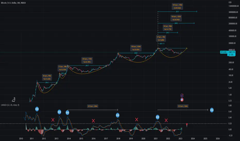
Task: Click the -0.20 LMACD axis label
Action: click(230, 135)
